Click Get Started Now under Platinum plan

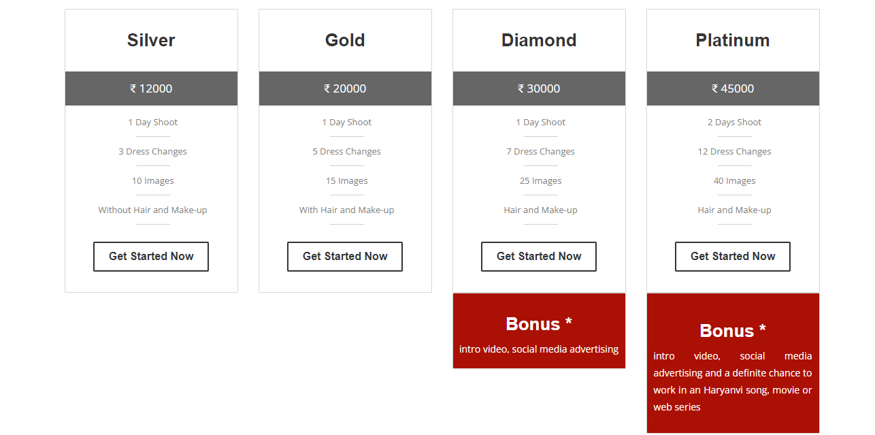click(733, 257)
